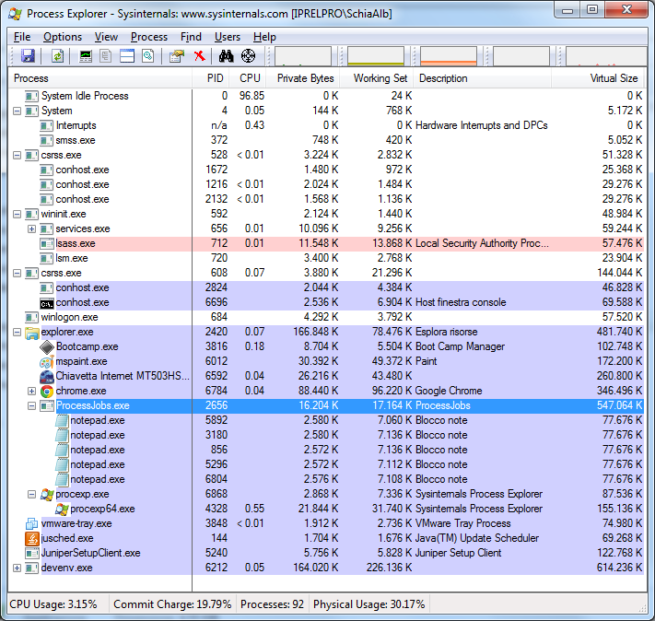The image size is (655, 621).
Task: Click the explorer.exe folder icon
Action: tap(32, 333)
